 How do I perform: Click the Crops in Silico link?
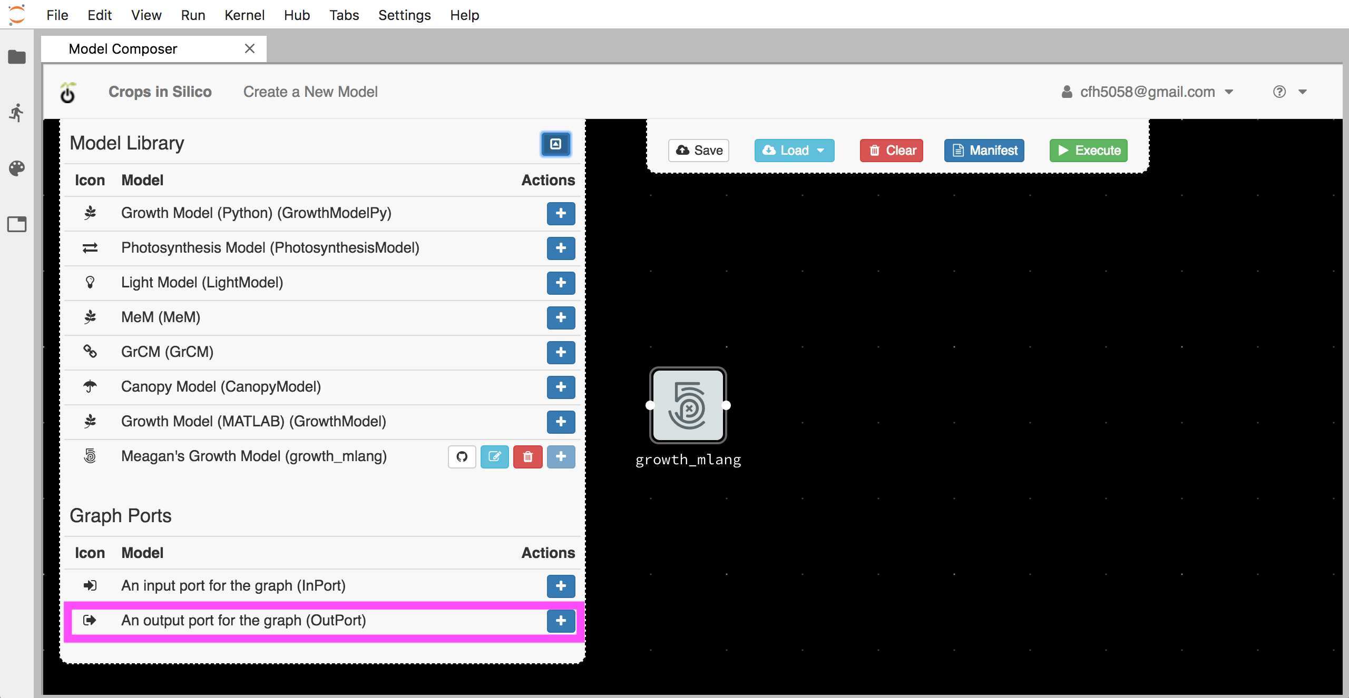pos(160,92)
